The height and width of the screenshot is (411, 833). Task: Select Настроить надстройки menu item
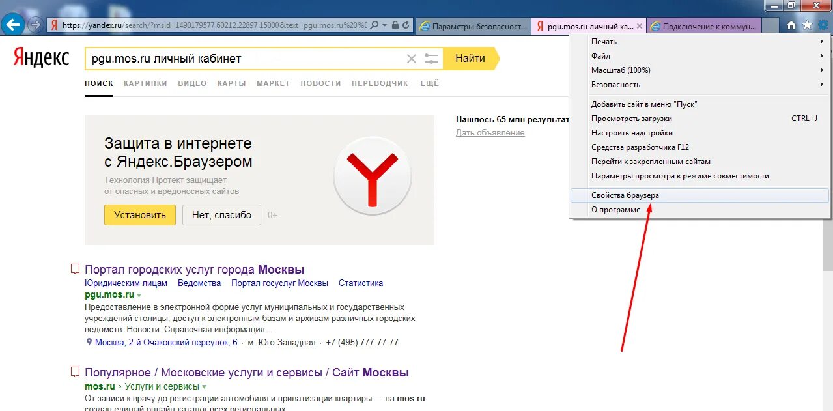[x=699, y=133]
